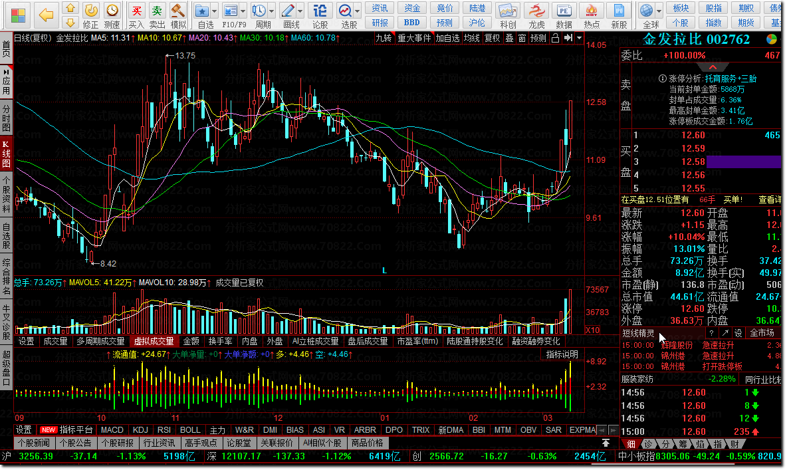Click the 板块 sector button
Screen dimensions: 787x470
pyautogui.click(x=681, y=9)
